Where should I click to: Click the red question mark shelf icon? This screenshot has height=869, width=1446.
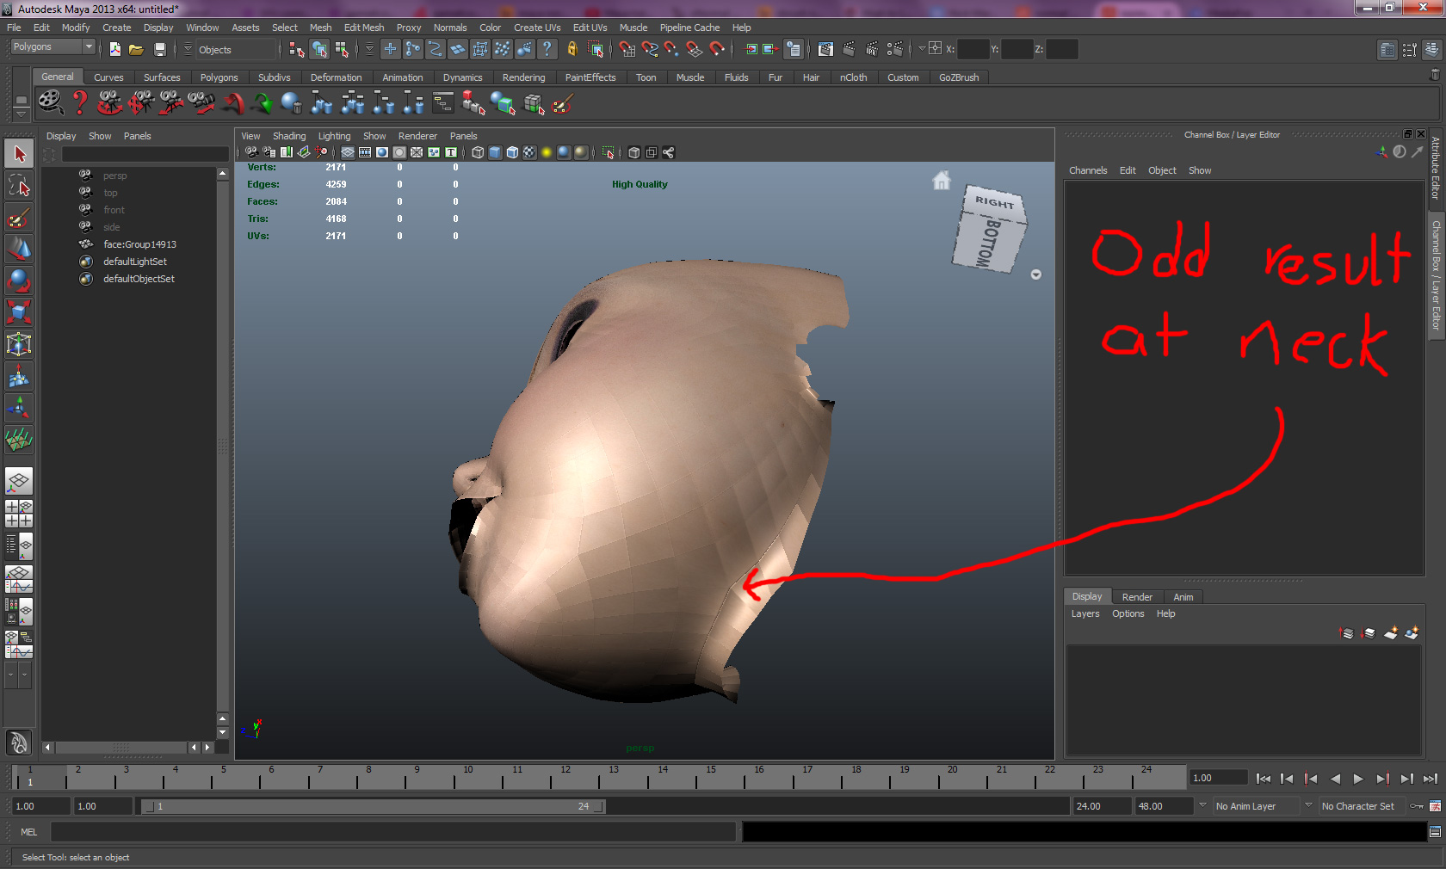(x=79, y=103)
